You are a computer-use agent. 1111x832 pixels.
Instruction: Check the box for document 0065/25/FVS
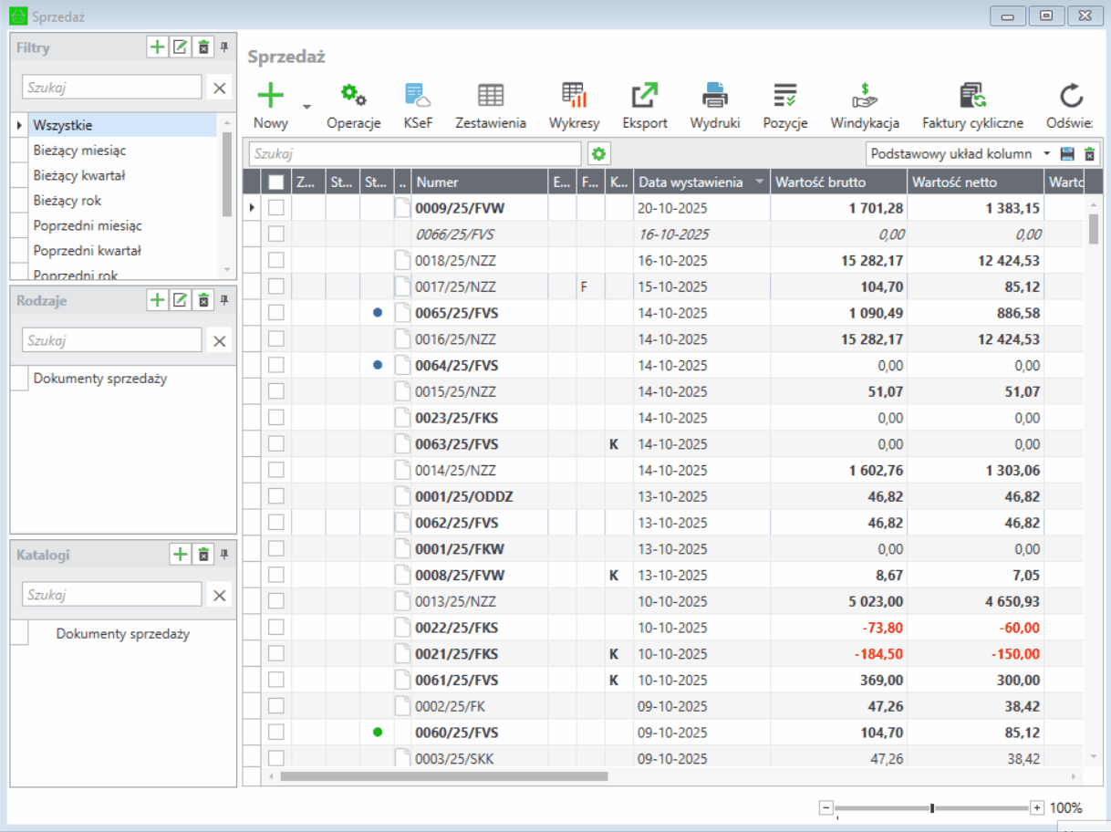click(x=276, y=313)
